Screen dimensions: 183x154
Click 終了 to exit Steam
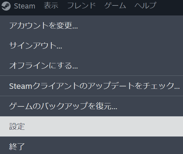pos(17,147)
